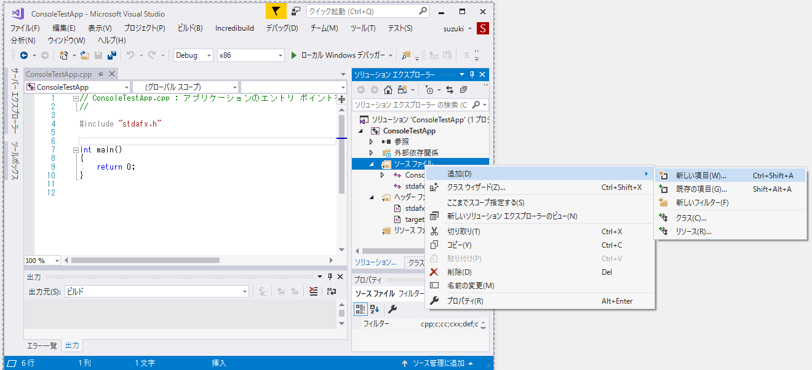Click the クイック起動 search field
The image size is (812, 370).
click(367, 11)
